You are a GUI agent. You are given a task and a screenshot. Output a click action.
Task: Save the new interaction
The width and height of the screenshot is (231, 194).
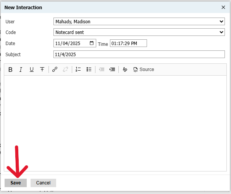pos(16,183)
